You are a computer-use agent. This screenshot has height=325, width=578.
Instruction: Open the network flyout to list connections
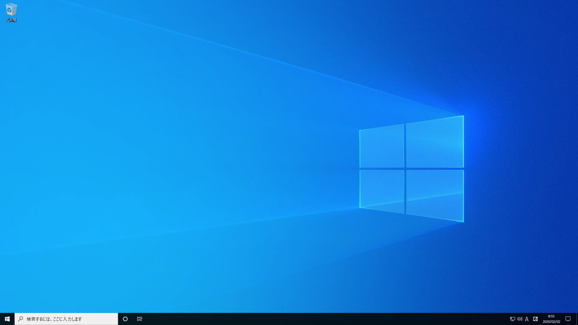[513, 319]
